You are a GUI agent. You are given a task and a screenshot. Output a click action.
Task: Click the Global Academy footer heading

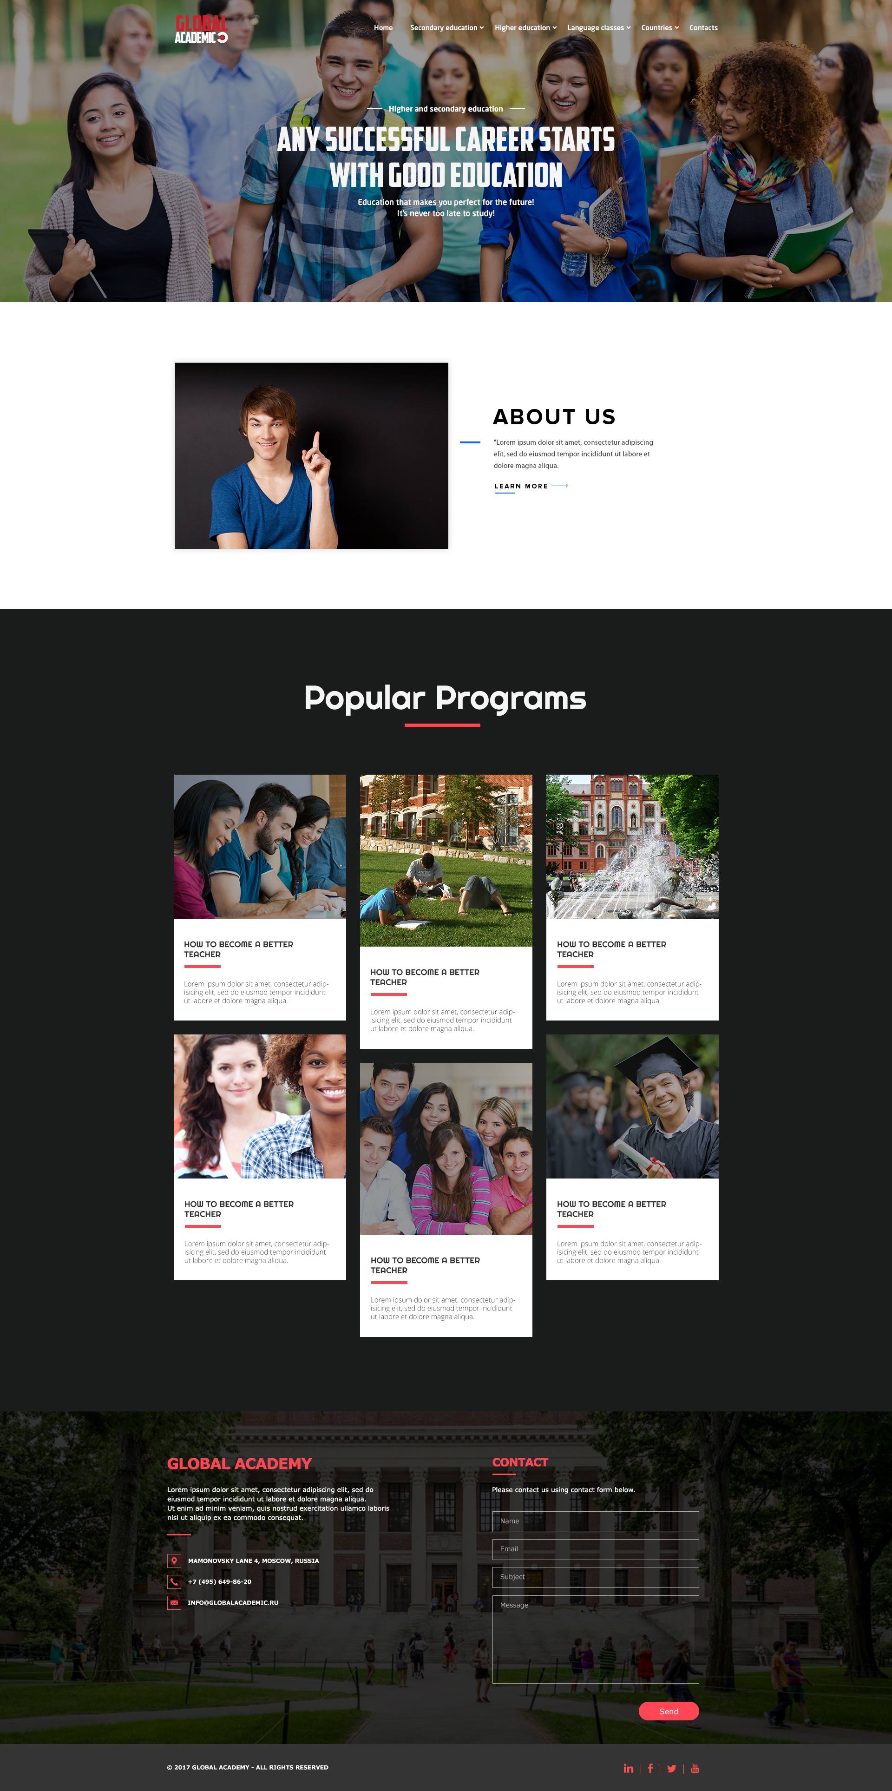[x=239, y=1463]
